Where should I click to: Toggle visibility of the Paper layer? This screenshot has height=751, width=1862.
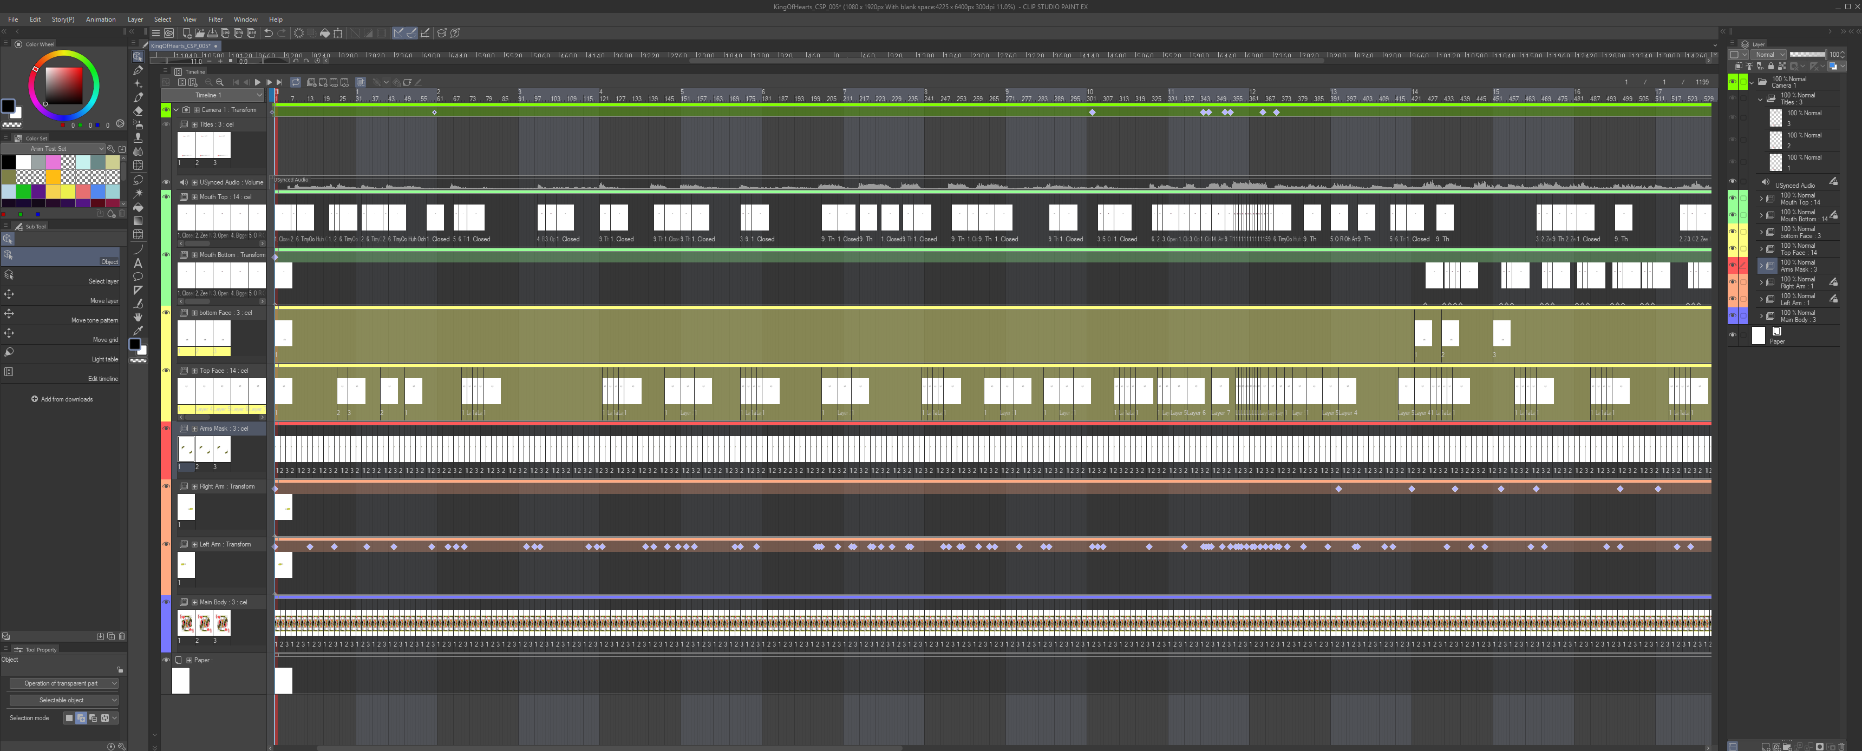tap(1732, 335)
